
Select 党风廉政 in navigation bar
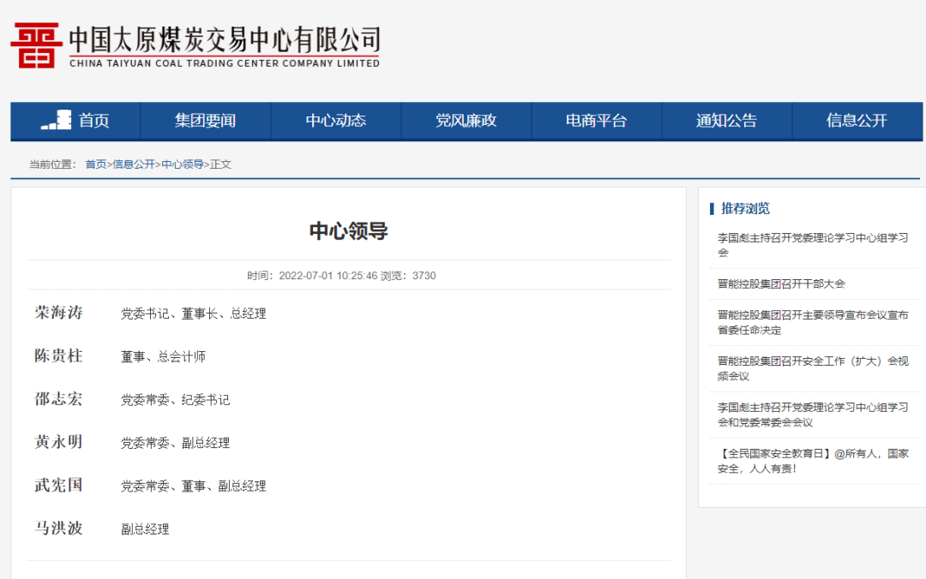pos(466,121)
